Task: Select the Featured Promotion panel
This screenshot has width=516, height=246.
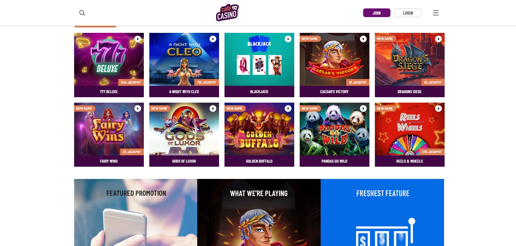Action: (x=136, y=212)
